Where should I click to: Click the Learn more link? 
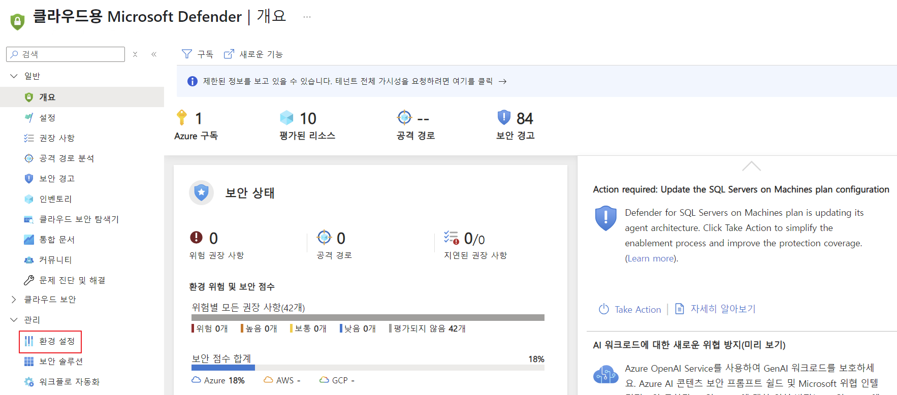[x=651, y=258]
